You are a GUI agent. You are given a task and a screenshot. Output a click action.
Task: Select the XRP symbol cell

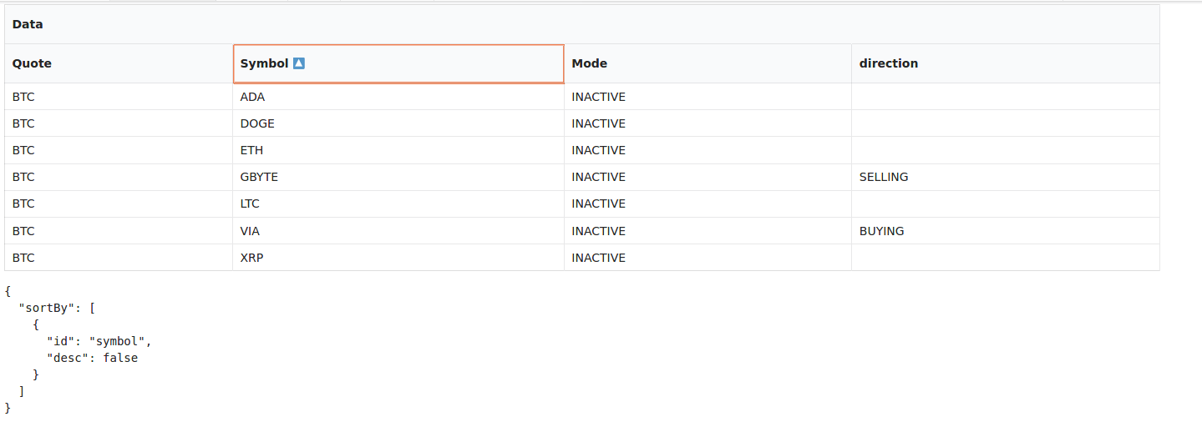(398, 258)
